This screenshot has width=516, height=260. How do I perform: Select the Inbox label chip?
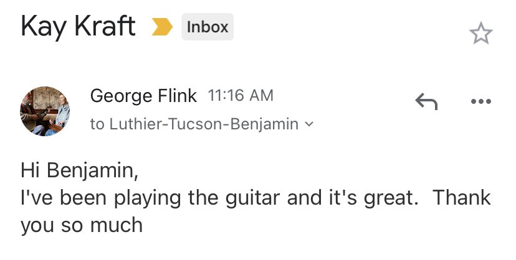tap(208, 27)
